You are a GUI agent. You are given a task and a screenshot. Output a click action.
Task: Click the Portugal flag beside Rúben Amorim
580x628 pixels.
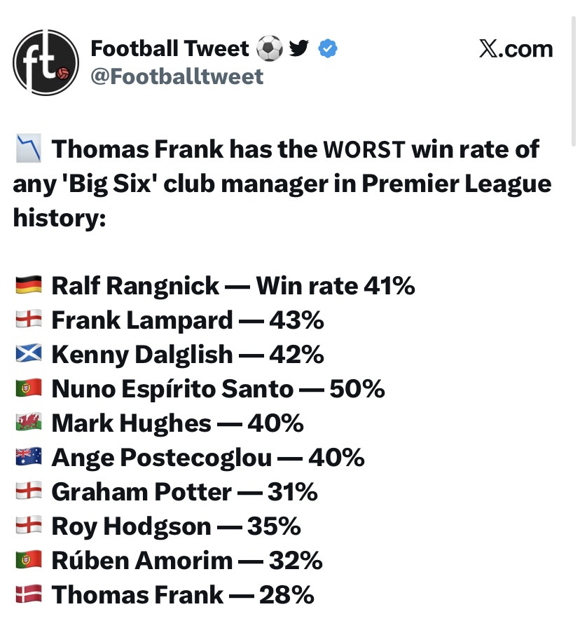tap(29, 559)
